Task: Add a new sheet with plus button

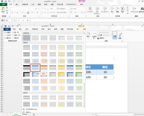Action: coord(34,114)
